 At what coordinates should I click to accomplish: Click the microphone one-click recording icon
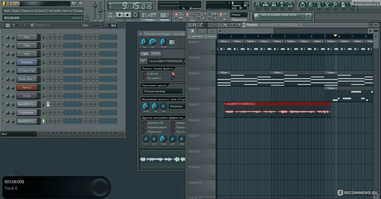335,5
